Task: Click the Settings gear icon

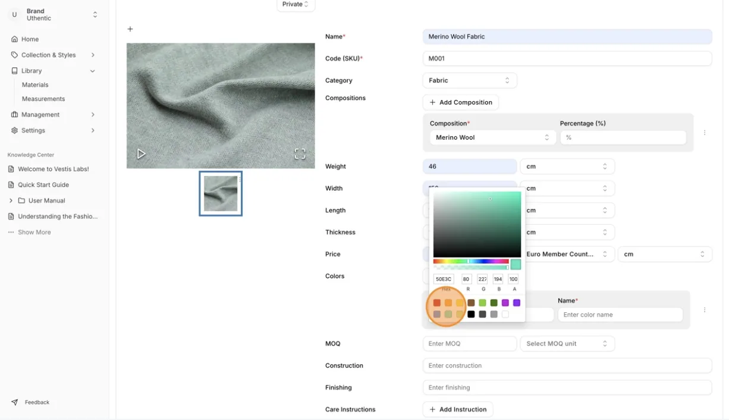Action: click(x=14, y=130)
